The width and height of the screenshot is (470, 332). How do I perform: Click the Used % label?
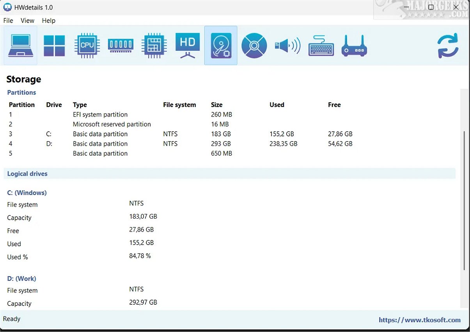coord(18,257)
